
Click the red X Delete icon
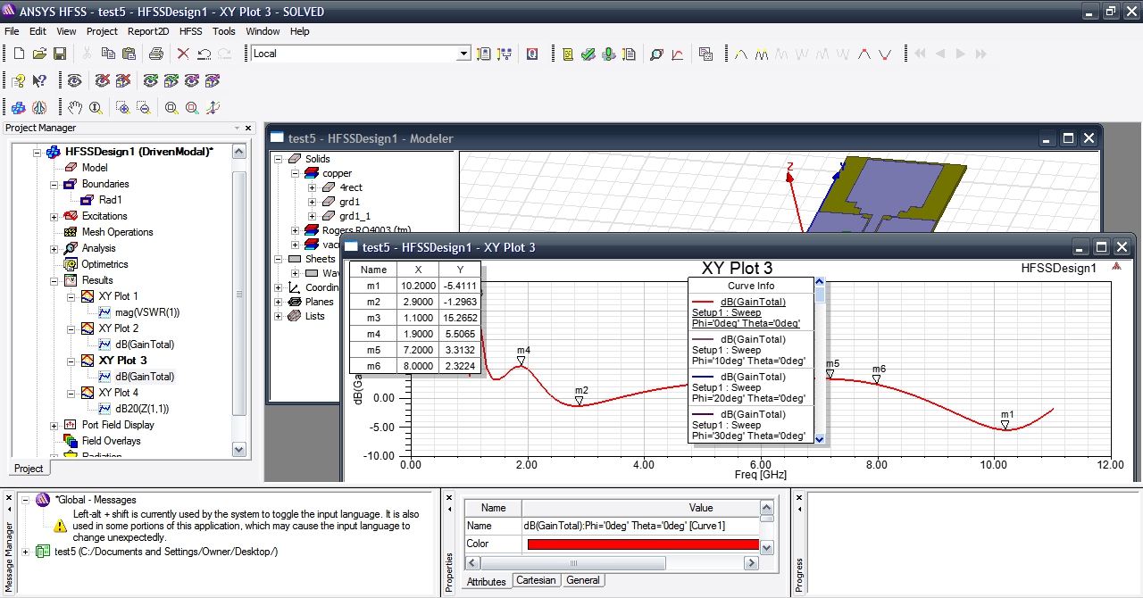coord(183,54)
